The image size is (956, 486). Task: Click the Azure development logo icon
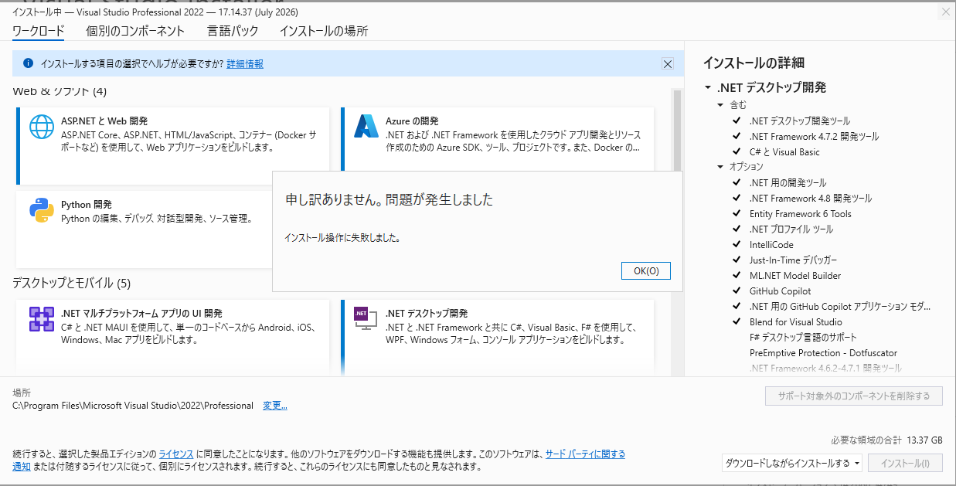click(x=365, y=126)
